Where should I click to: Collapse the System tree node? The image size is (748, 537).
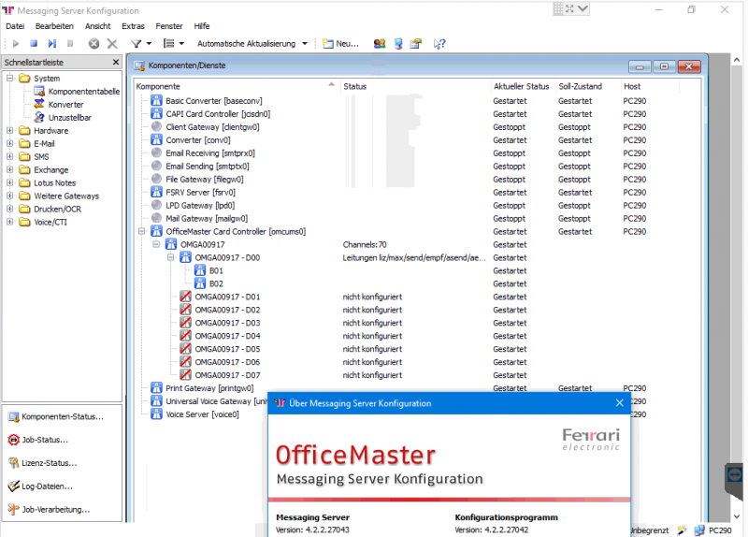point(9,78)
